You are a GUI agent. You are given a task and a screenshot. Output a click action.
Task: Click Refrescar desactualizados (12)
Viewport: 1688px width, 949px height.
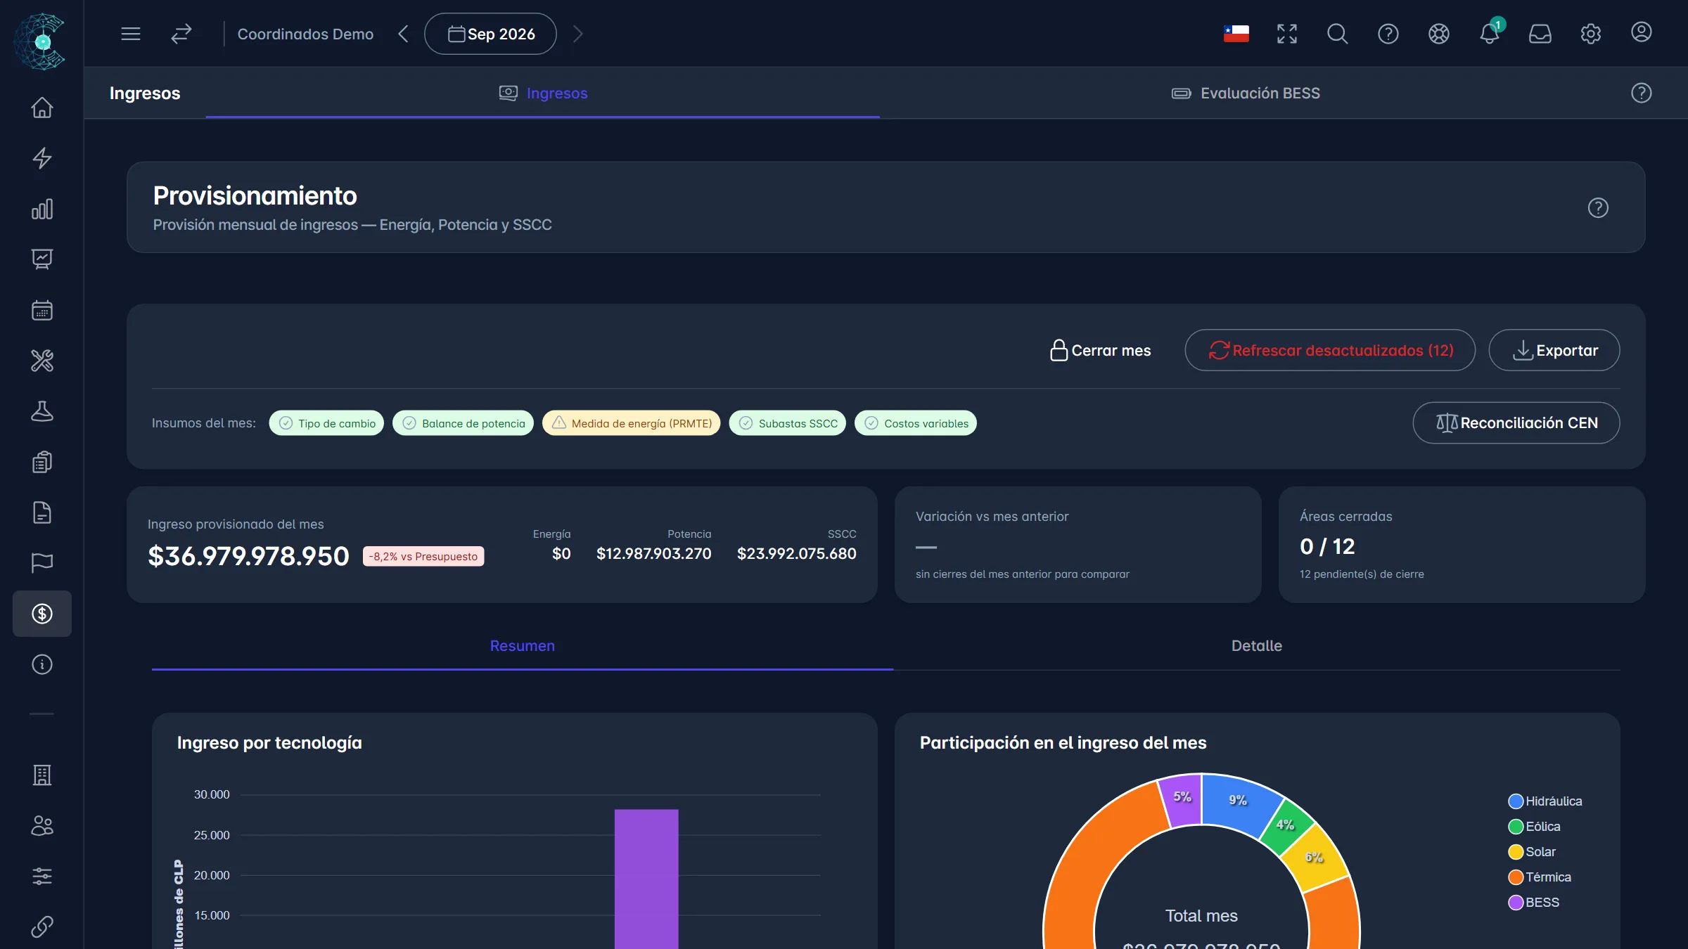[1330, 350]
